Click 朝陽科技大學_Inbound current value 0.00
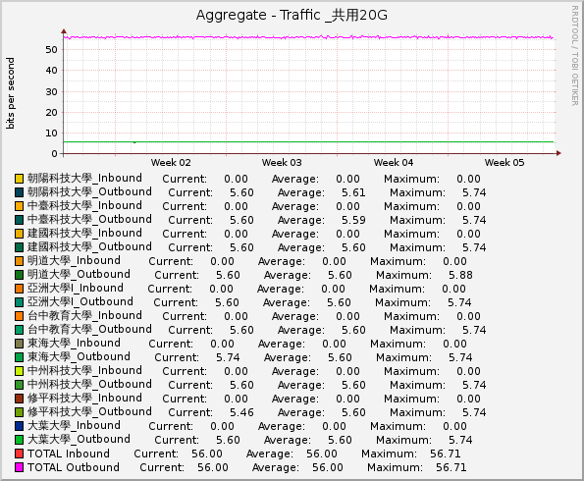The image size is (584, 481). click(236, 179)
